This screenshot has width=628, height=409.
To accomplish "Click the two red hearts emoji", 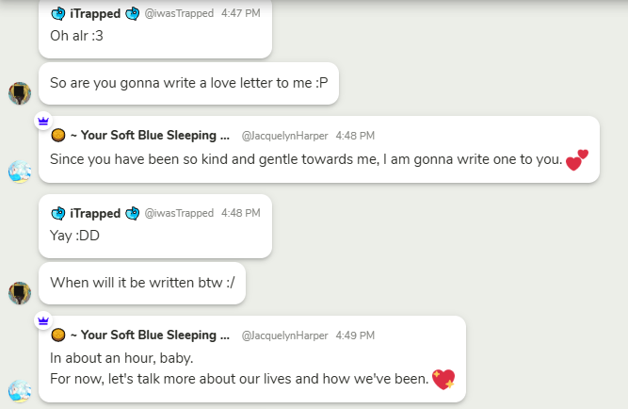I will 577,160.
